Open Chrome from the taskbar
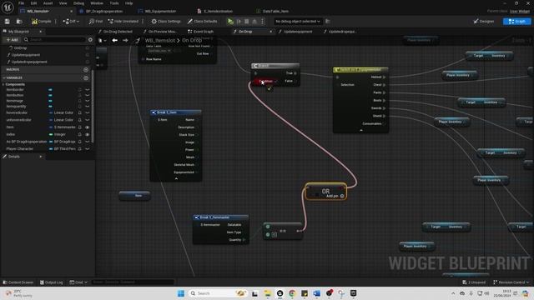The width and height of the screenshot is (534, 300). 292,293
